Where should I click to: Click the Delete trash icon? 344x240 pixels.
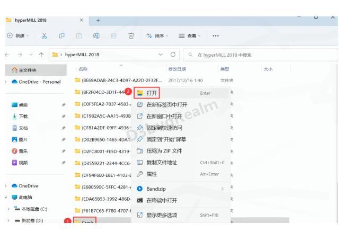pos(131,35)
